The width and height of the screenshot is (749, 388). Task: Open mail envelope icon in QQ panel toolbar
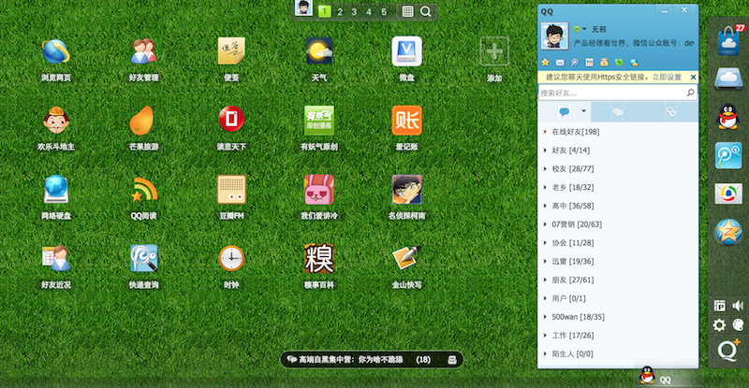560,63
